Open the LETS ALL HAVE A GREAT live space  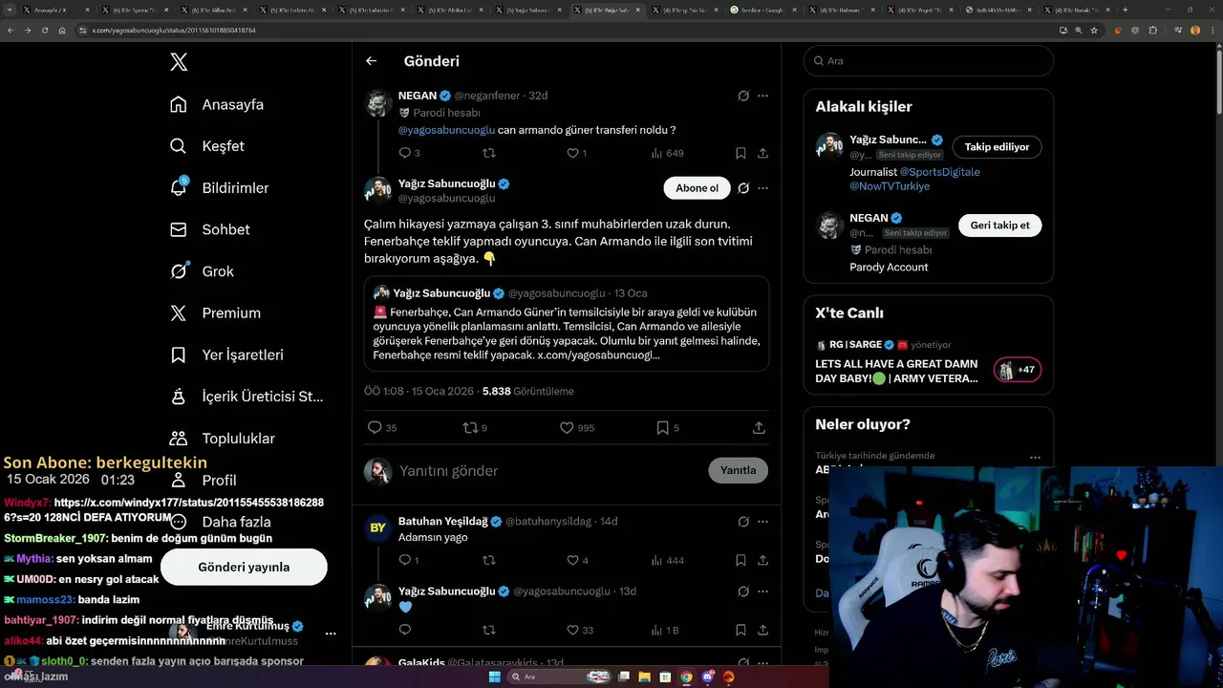896,371
